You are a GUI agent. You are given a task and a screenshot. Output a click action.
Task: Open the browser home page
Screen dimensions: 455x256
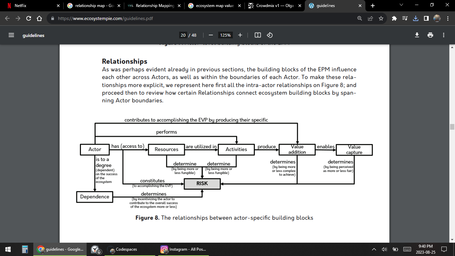click(x=39, y=19)
